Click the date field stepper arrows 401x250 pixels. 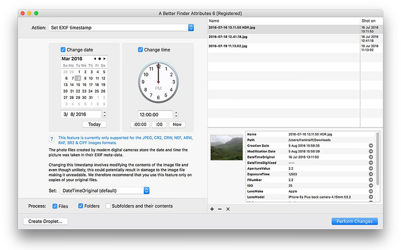click(x=104, y=114)
